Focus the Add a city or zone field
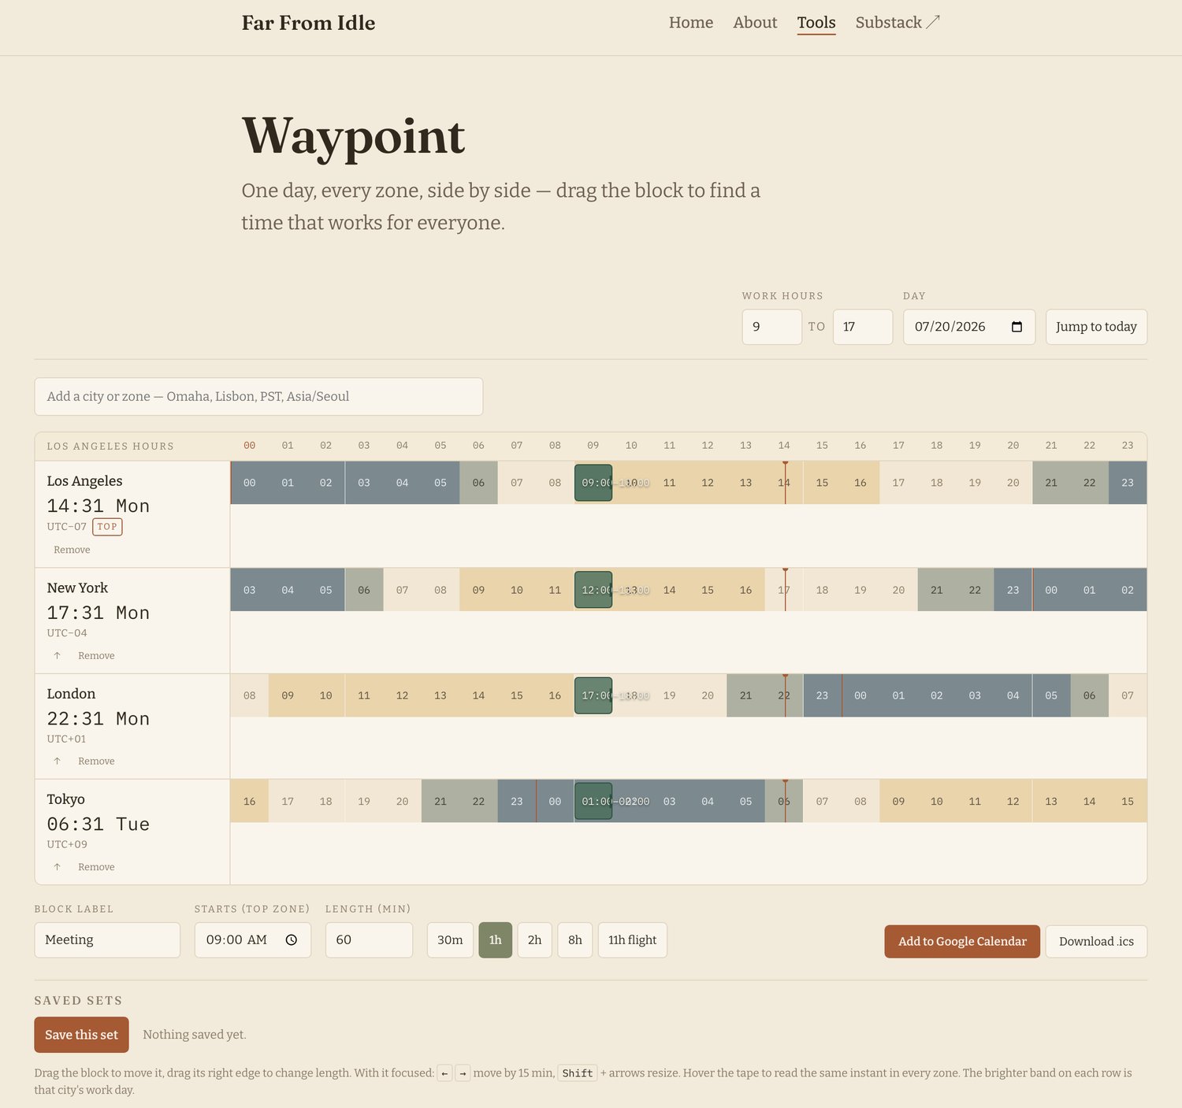Screen dimensions: 1182x1108 [258, 396]
